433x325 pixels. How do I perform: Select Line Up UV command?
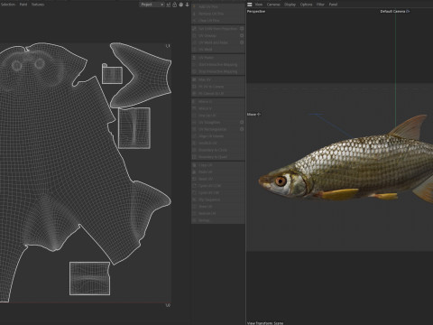(218, 116)
